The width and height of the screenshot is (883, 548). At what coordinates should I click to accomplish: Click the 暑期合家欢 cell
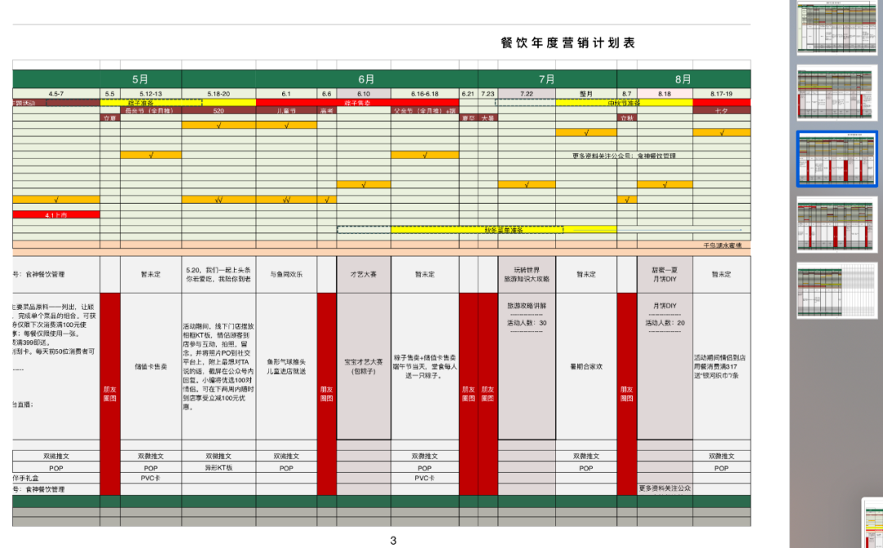click(586, 366)
